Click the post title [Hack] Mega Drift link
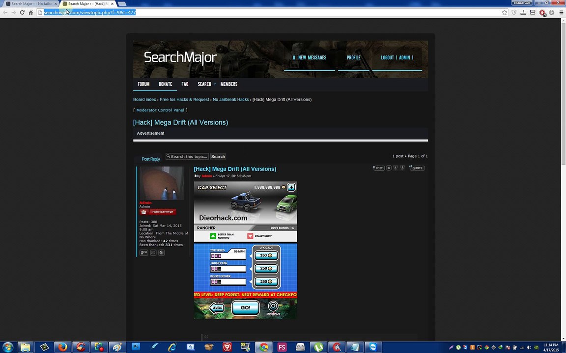The height and width of the screenshot is (353, 566). coord(235,169)
